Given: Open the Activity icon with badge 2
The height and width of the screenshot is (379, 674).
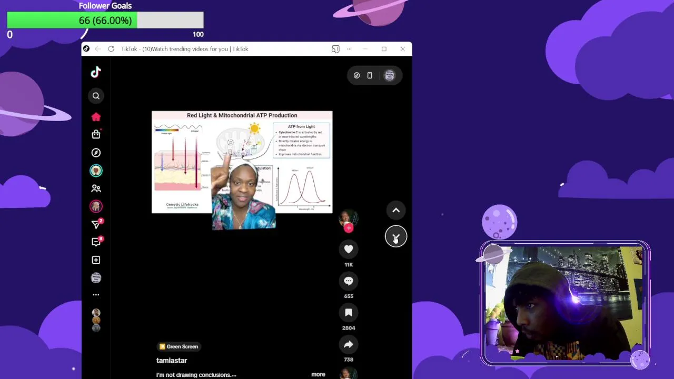Looking at the screenshot, I should coord(96,225).
